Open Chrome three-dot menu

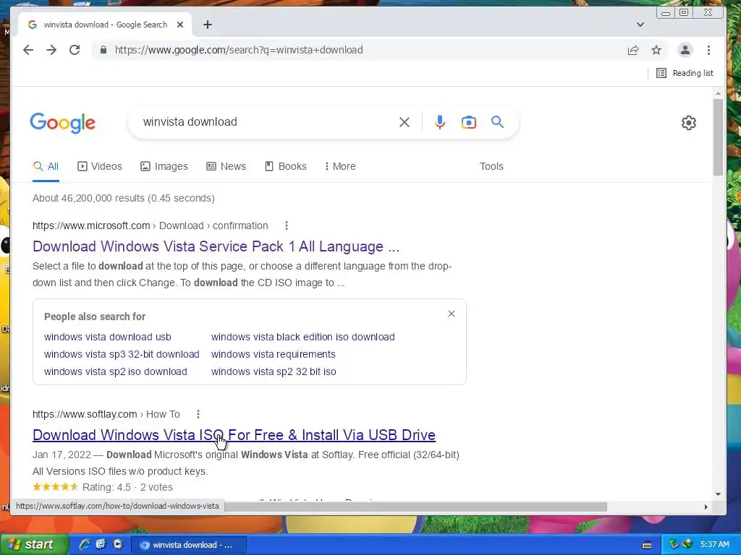point(708,50)
